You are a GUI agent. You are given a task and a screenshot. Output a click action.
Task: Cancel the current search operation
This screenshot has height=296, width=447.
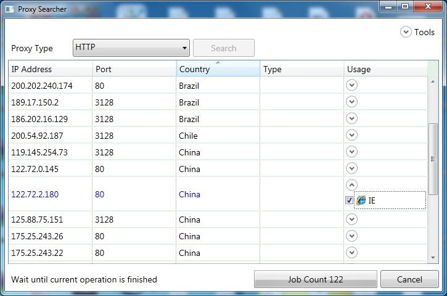(x=409, y=279)
